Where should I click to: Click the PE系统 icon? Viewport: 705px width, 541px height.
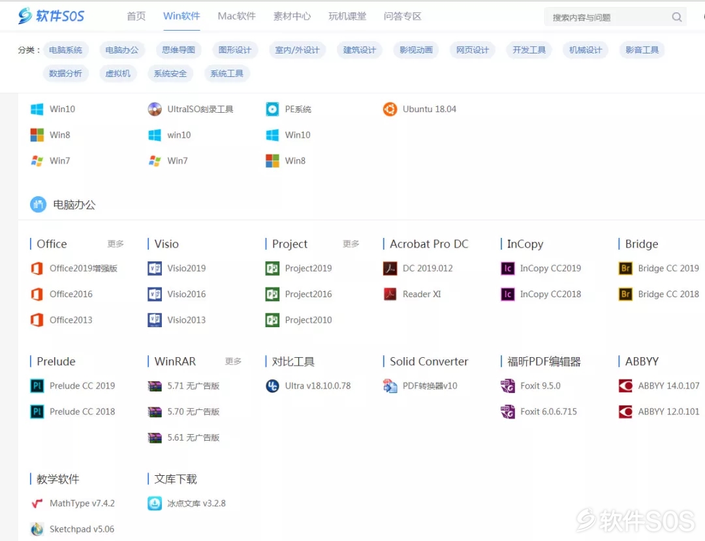(272, 109)
